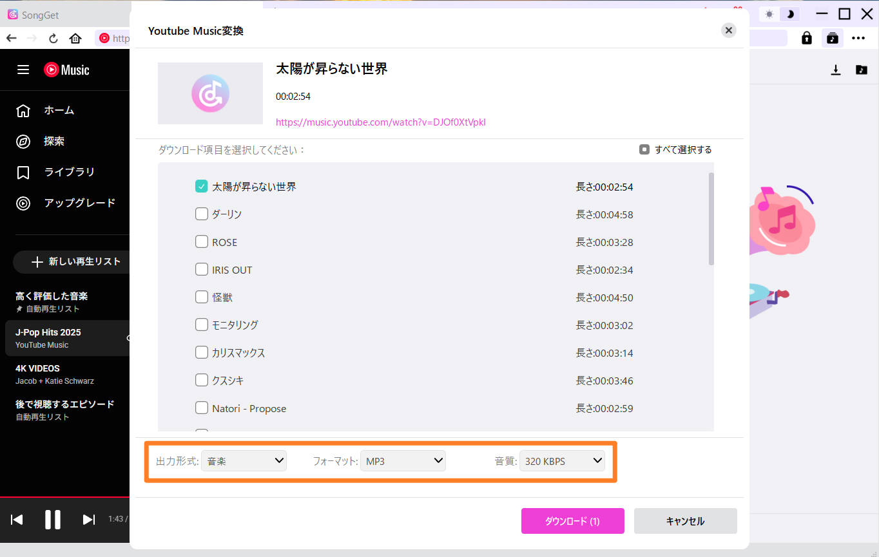879x557 pixels.
Task: Open the フォーマット MP3 dropdown
Action: tap(403, 460)
